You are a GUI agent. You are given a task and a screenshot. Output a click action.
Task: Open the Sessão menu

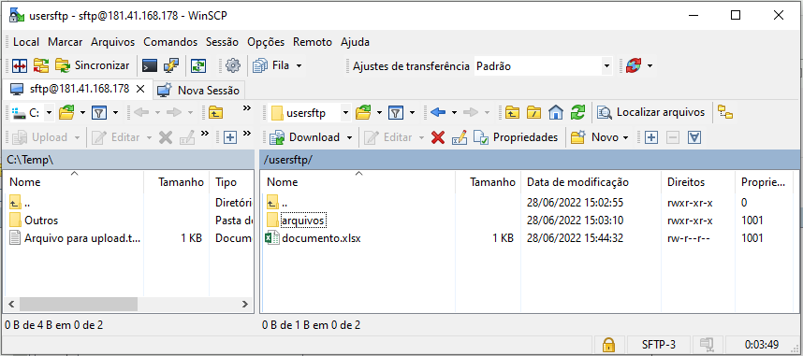[222, 42]
